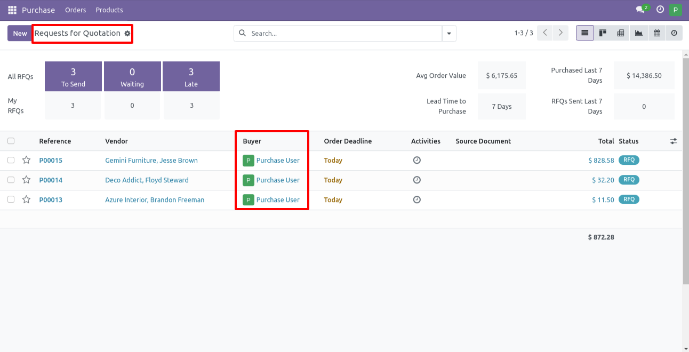Open order P00014

[51, 180]
